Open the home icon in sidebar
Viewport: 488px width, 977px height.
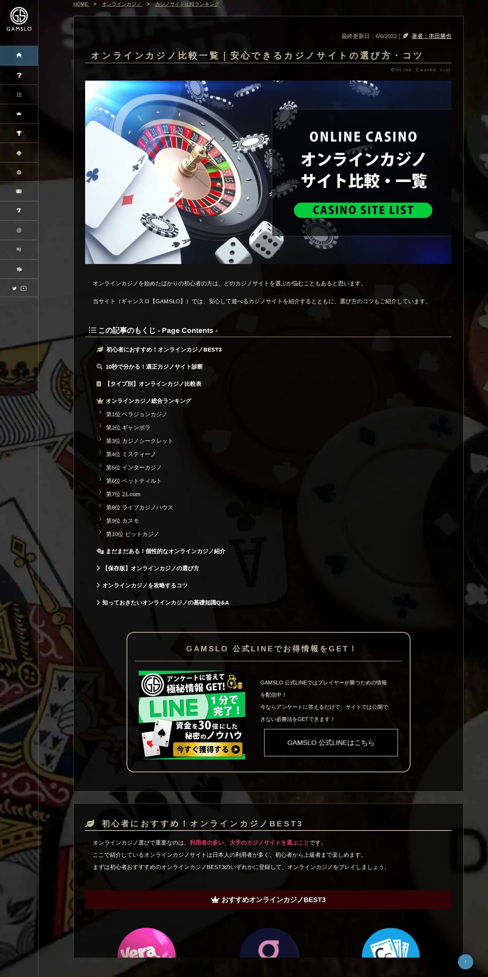point(19,55)
